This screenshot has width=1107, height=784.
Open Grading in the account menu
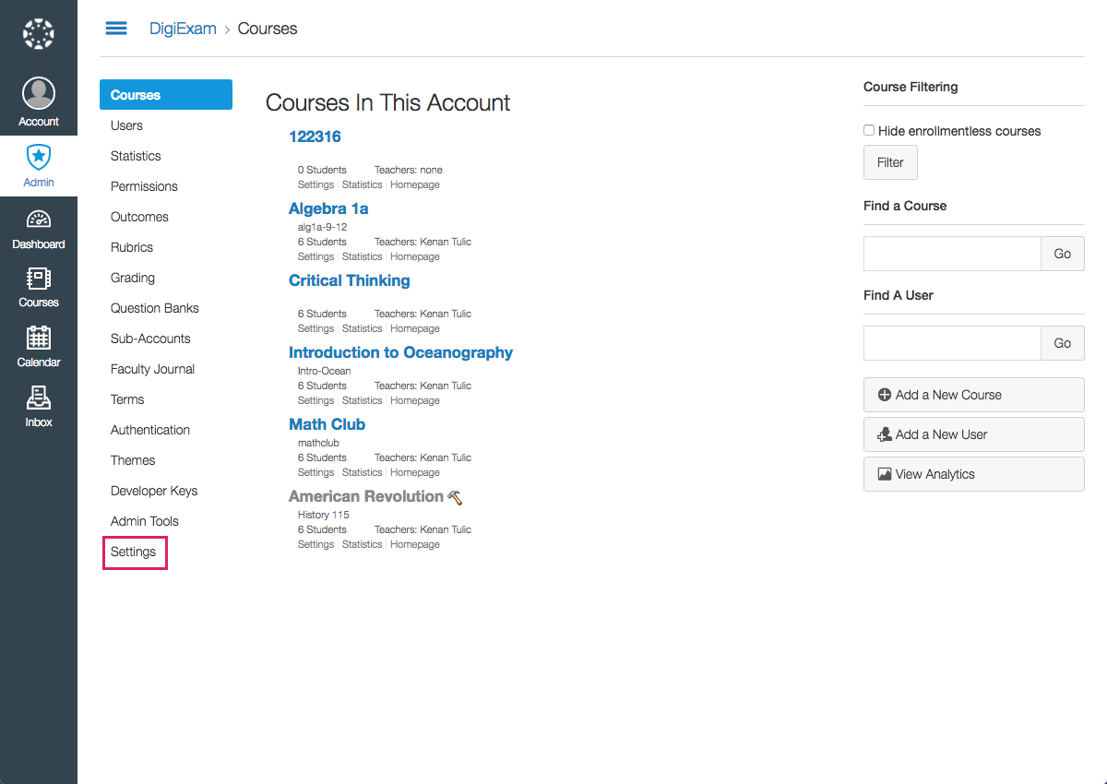point(133,278)
